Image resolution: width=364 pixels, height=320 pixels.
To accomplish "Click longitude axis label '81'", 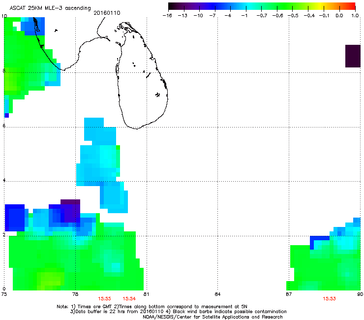I will [146, 294].
